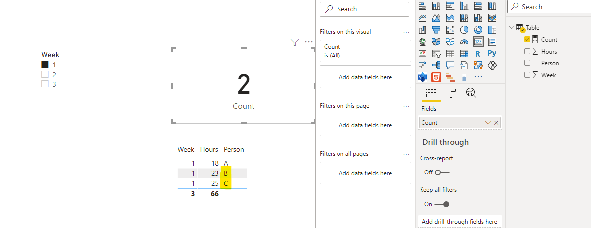Select the Map globe visual
Viewport: 591px width, 228px height.
[422, 41]
